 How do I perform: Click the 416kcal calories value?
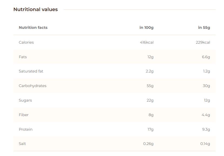[x=147, y=42]
